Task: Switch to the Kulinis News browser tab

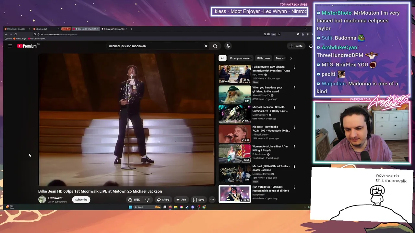Action: click(x=66, y=29)
